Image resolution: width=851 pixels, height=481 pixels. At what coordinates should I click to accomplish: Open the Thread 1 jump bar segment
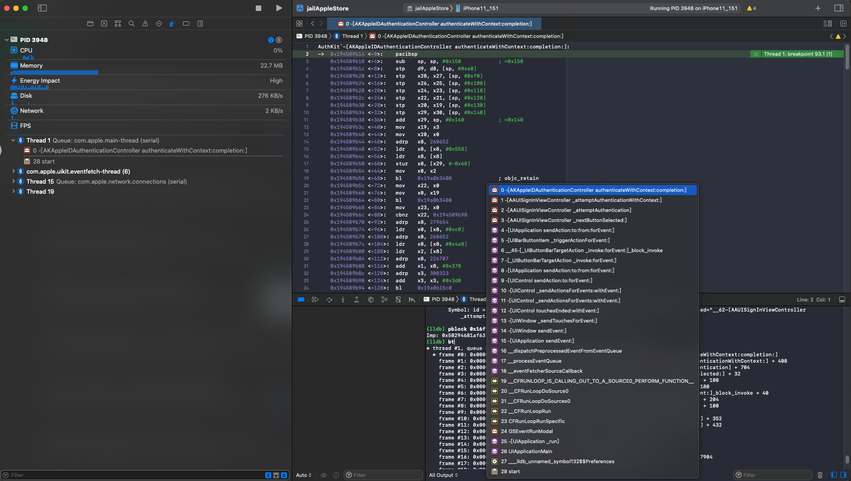(x=349, y=36)
